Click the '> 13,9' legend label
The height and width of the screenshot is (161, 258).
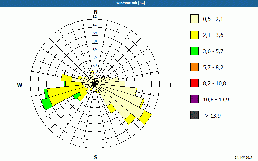213,116
